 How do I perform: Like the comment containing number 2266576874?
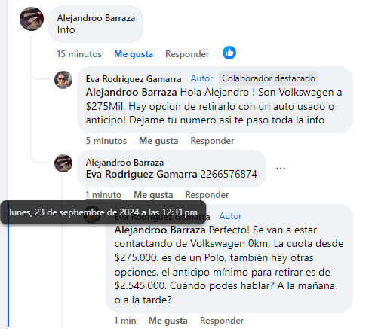click(x=153, y=195)
